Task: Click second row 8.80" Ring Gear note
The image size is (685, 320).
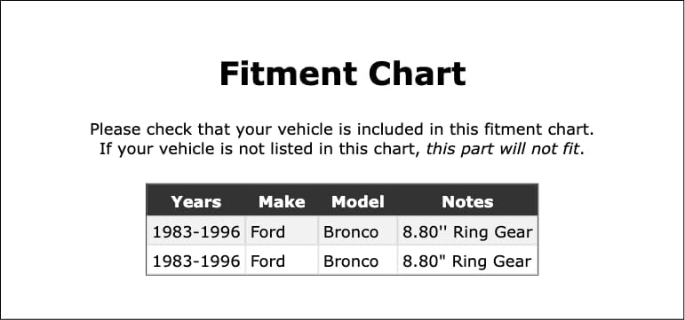Action: pos(467,261)
